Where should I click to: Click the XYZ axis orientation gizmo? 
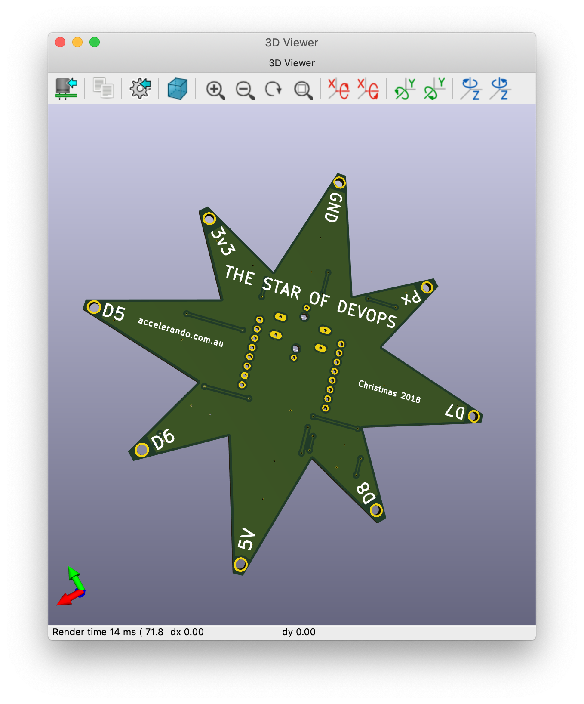(71, 587)
